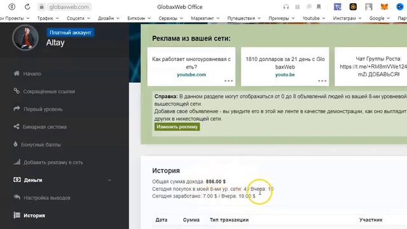Click the Сокращённые ссылки chain icon
The width and height of the screenshot is (407, 229).
pyautogui.click(x=17, y=91)
